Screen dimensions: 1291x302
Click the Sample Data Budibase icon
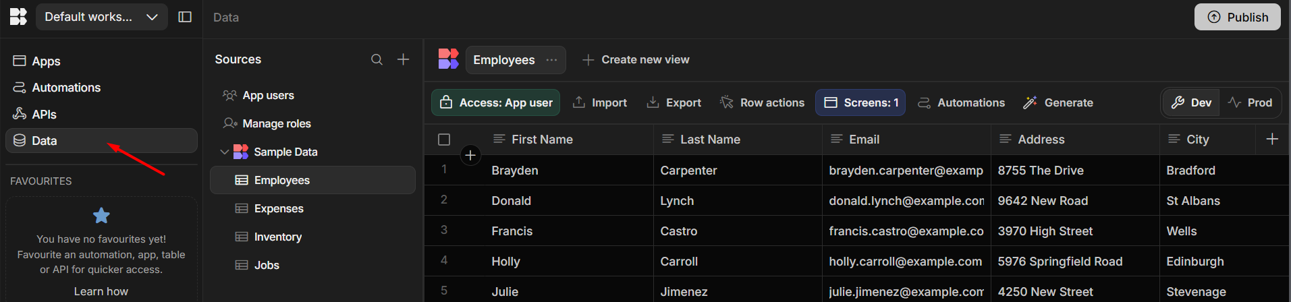241,152
